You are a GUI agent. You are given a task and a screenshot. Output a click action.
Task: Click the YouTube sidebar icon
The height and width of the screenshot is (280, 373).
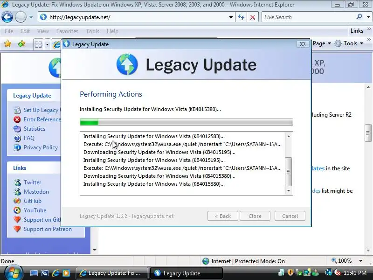17,210
